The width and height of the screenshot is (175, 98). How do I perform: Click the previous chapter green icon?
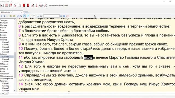tap(11, 16)
